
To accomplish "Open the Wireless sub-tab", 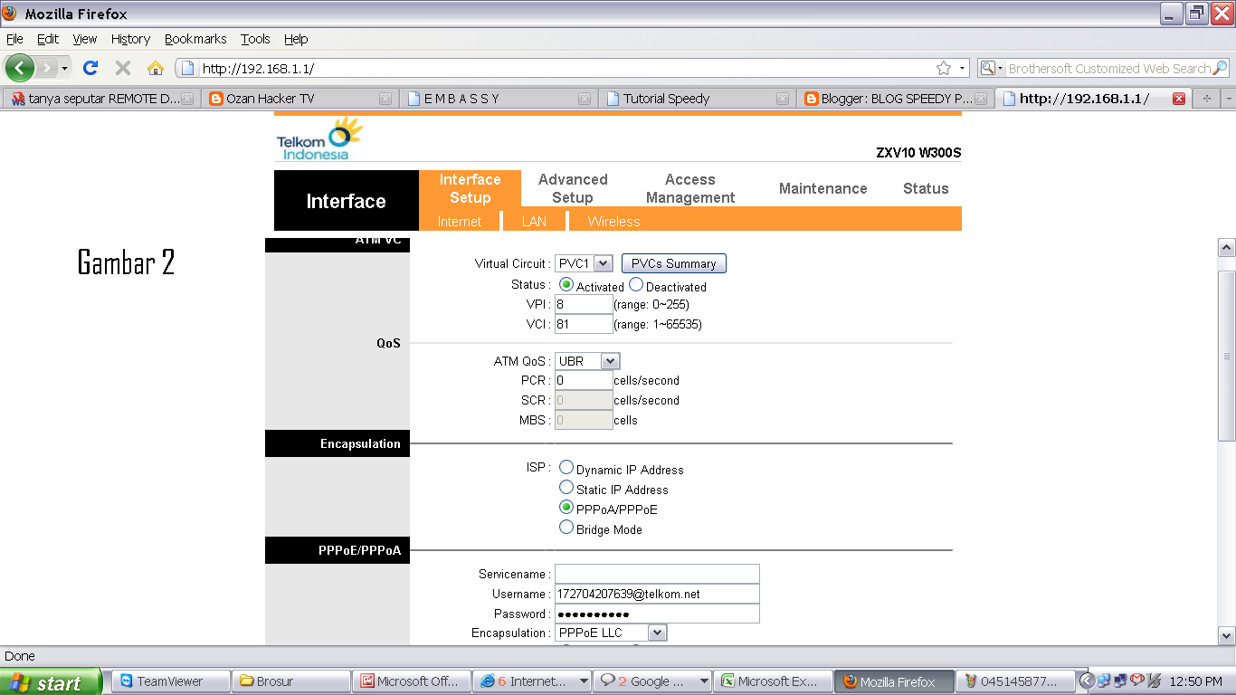I will click(613, 221).
